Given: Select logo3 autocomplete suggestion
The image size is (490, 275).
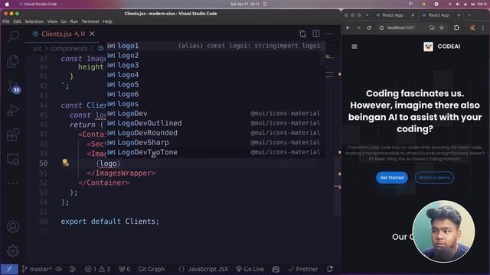Looking at the screenshot, I should pos(216,65).
